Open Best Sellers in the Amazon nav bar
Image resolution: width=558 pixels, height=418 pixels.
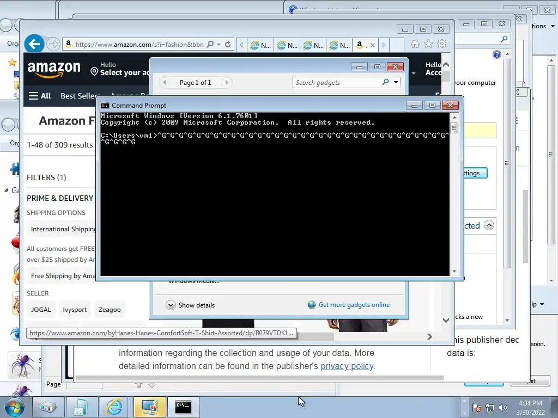point(80,96)
